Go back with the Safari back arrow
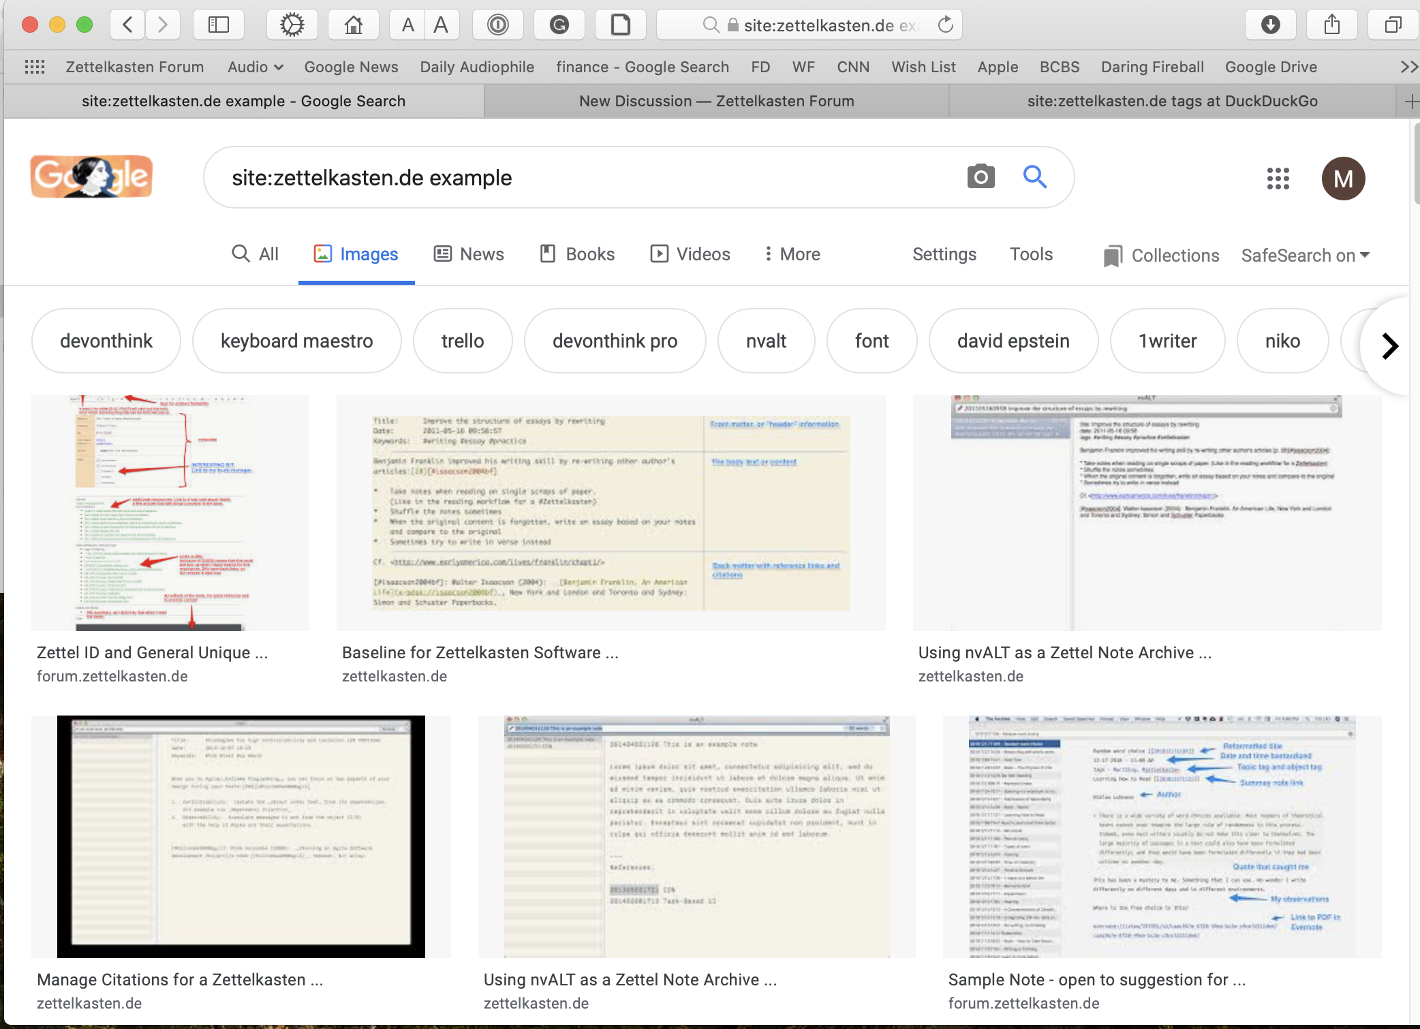Screen dimensions: 1420x1029 (128, 25)
